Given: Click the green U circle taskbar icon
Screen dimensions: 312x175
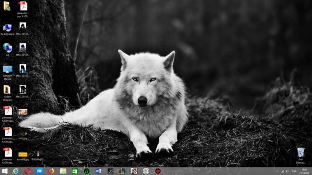Looking at the screenshot, I should coord(87,171).
